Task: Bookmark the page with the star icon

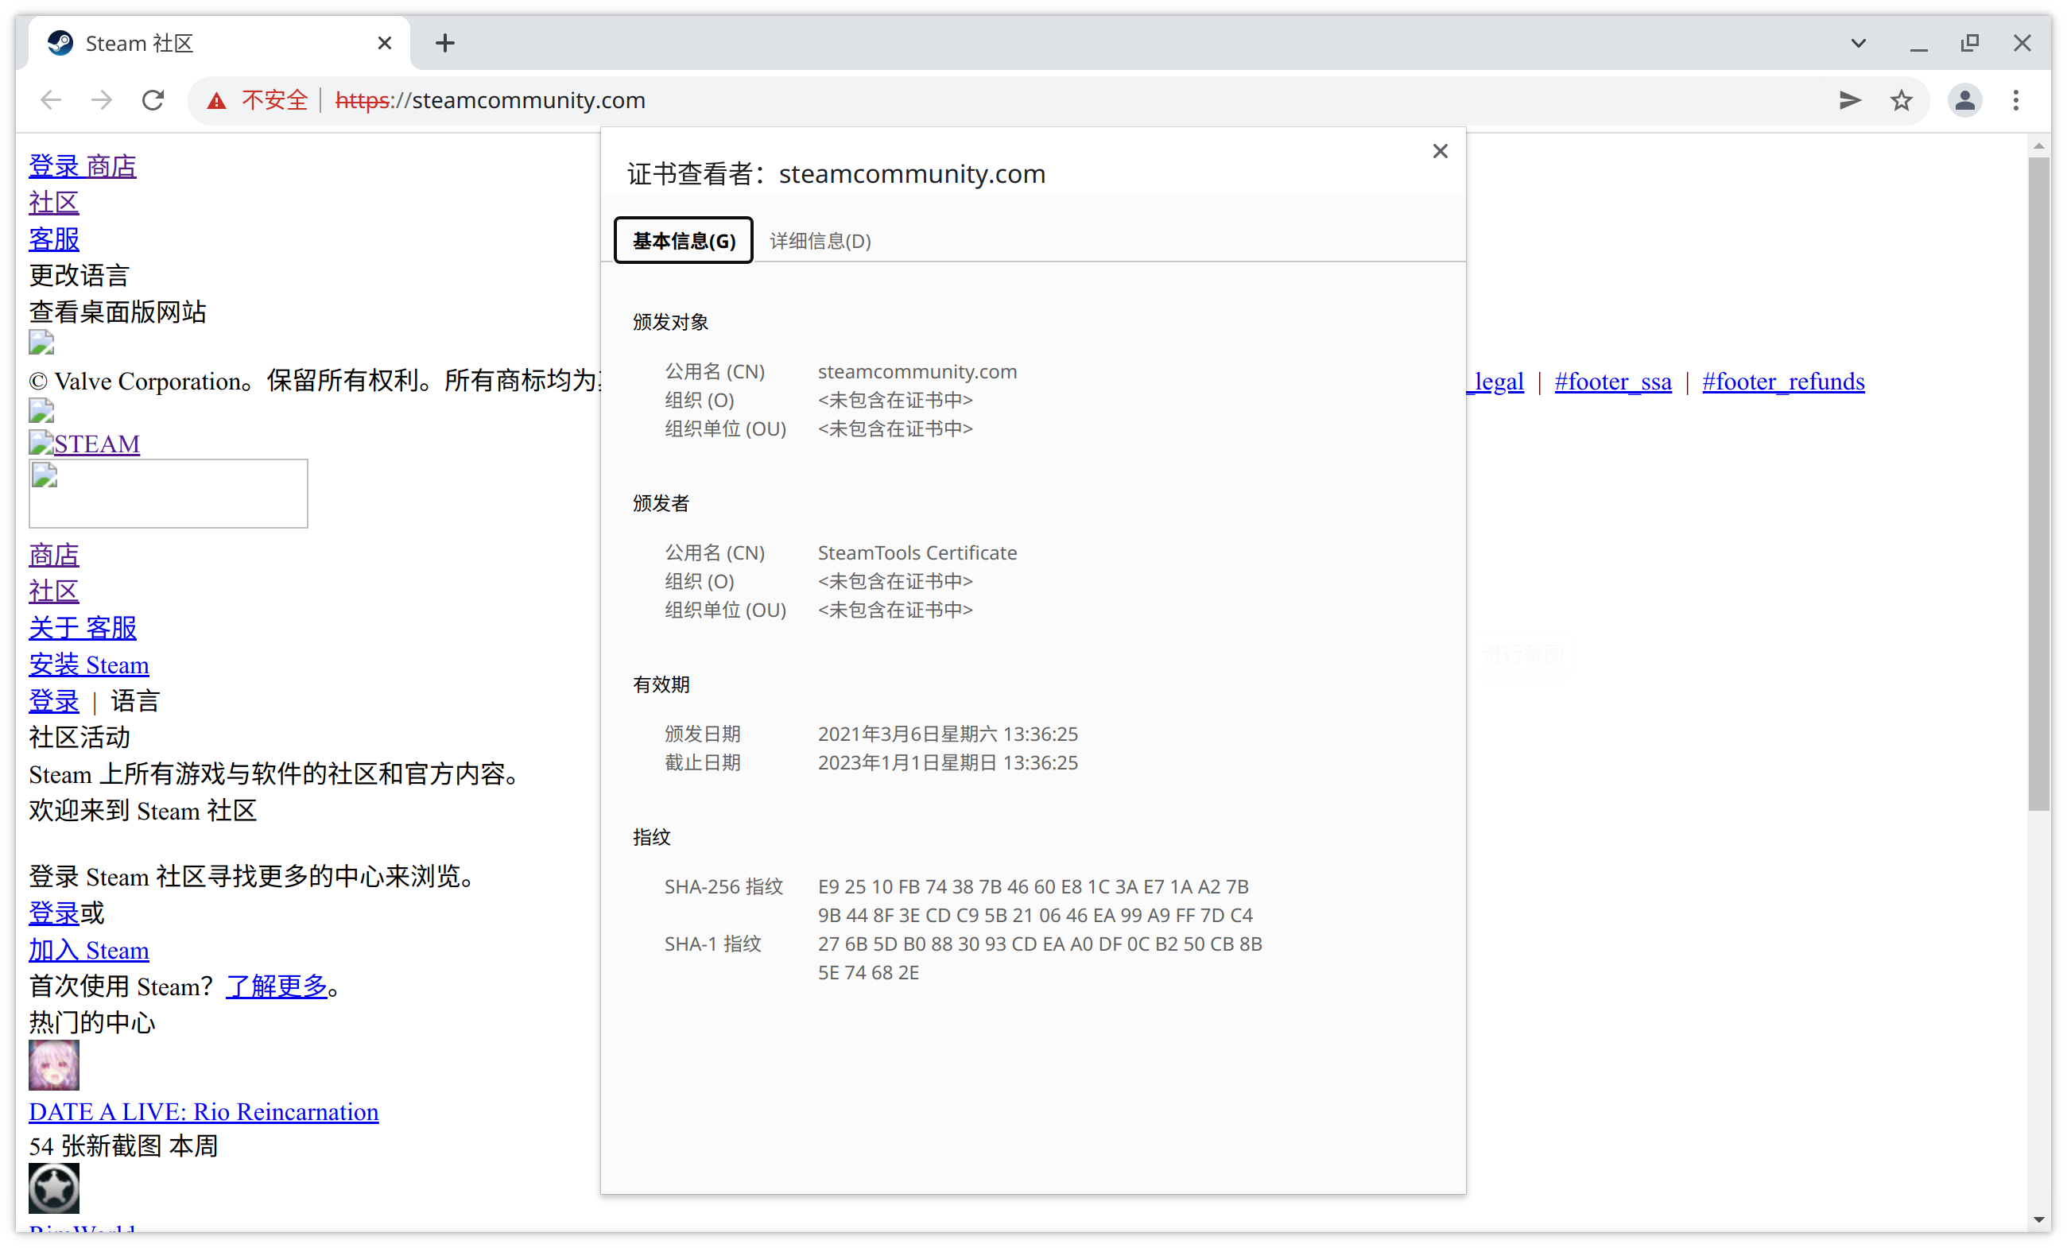Action: 1902,100
